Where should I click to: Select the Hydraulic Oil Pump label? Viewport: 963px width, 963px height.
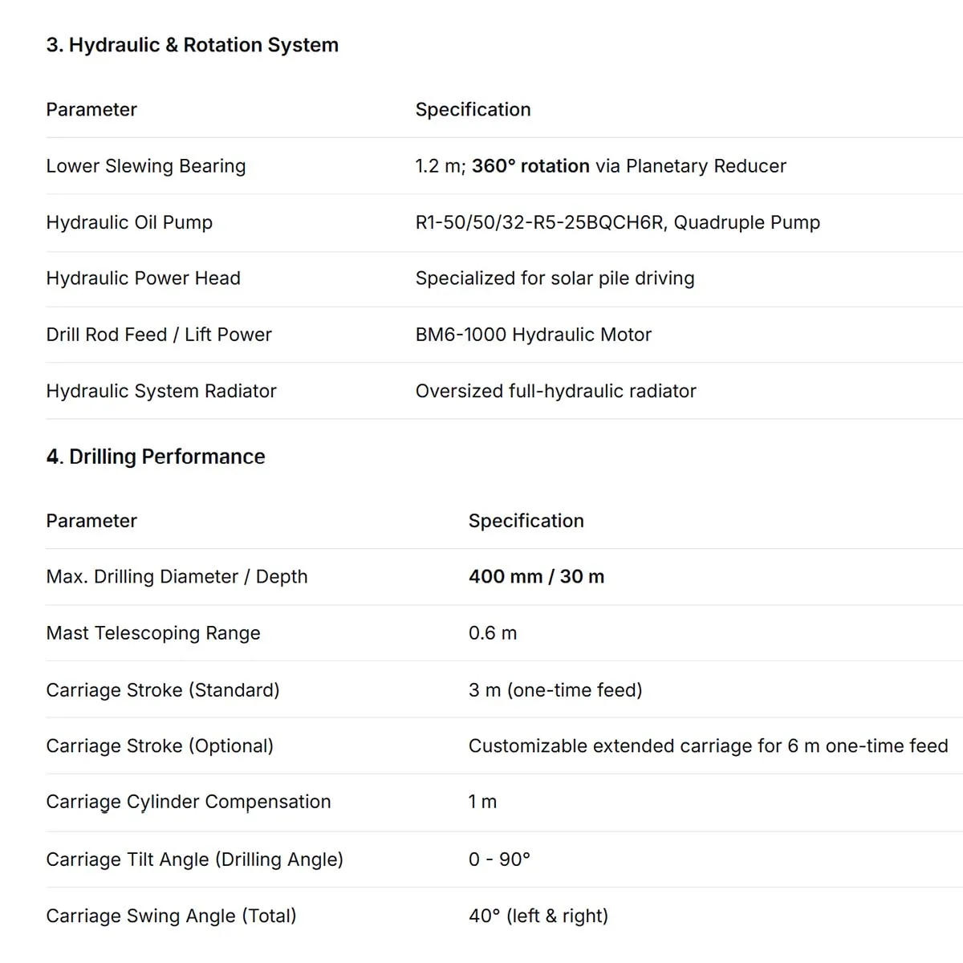129,222
